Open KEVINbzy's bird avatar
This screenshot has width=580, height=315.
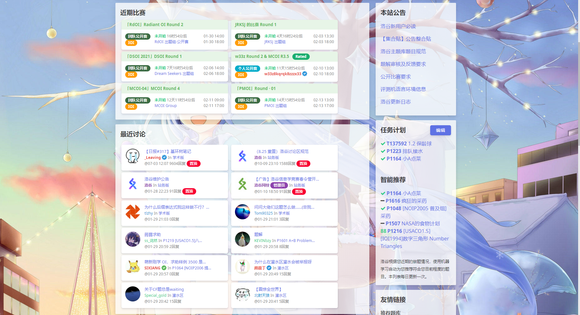[x=242, y=239]
